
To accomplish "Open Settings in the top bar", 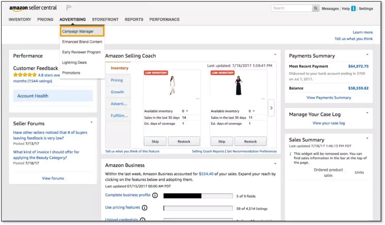I will (x=366, y=9).
